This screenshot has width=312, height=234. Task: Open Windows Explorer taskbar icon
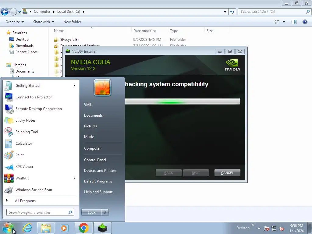[x=46, y=228]
